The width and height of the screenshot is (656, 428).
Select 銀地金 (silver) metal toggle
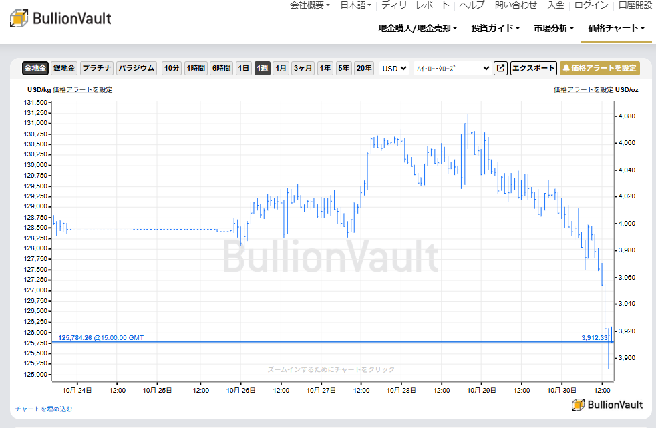click(x=64, y=68)
